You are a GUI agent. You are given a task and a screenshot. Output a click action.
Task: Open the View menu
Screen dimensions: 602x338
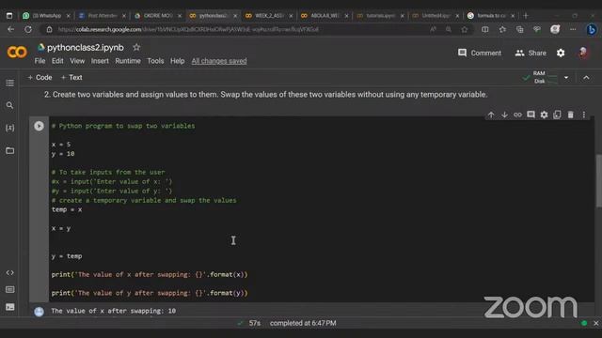point(77,61)
